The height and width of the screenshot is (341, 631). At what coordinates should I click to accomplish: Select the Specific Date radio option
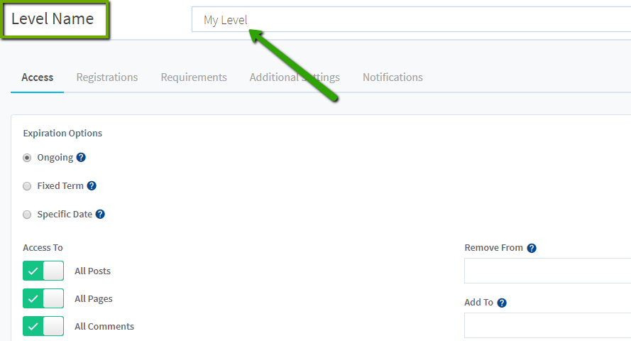click(27, 215)
